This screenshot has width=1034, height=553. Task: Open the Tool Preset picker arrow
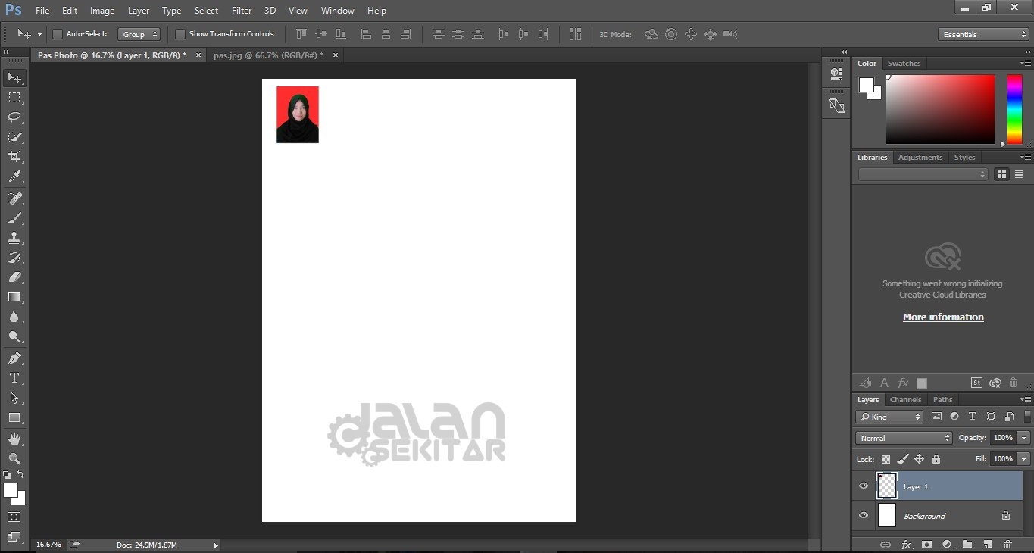39,34
